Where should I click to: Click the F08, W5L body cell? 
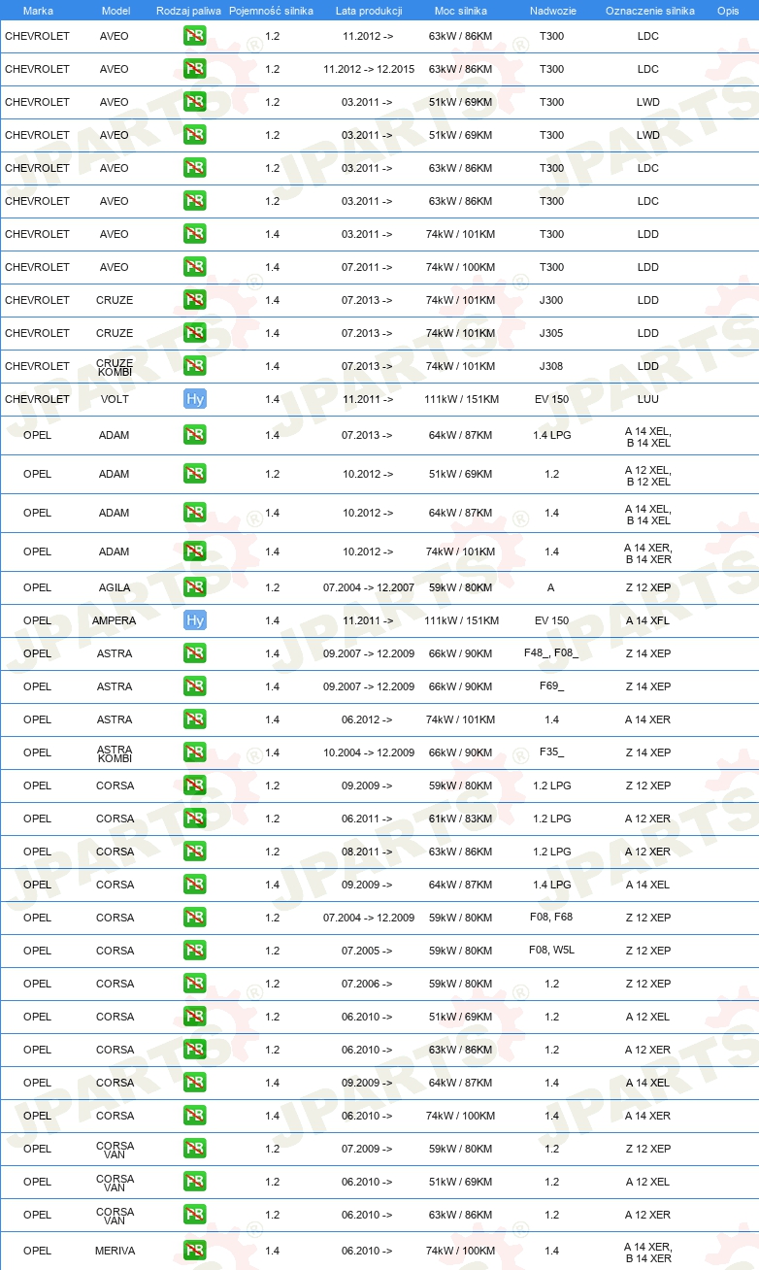coord(551,951)
